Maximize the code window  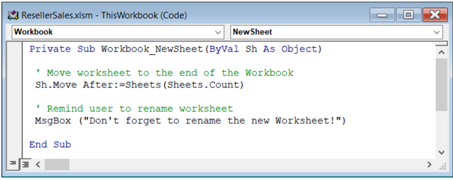[x=408, y=15]
